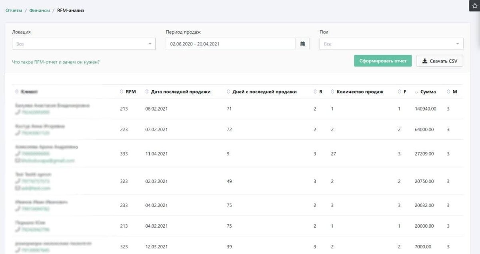Screen dimensions: 480x254
Task: Click the sales period date range field
Action: [231, 44]
